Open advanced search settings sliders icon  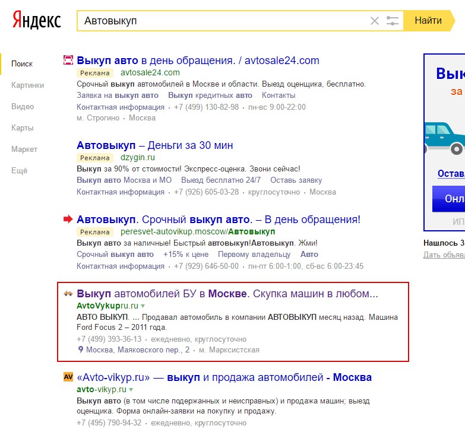tap(393, 21)
